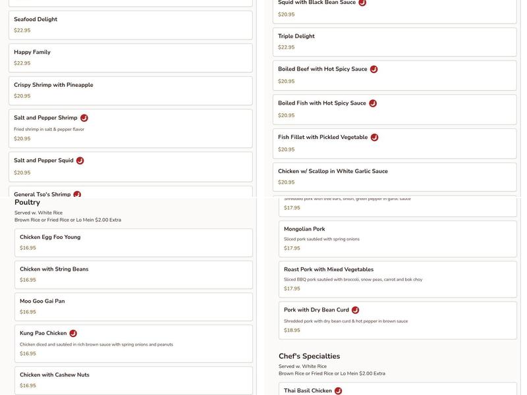527x395 pixels.
Task: Click spicy icon beside Pork with Dry Bean Curd
Action: click(x=356, y=310)
